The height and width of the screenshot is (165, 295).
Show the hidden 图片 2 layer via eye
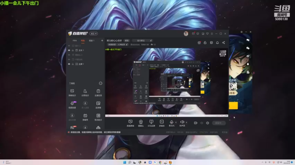tap(69, 45)
